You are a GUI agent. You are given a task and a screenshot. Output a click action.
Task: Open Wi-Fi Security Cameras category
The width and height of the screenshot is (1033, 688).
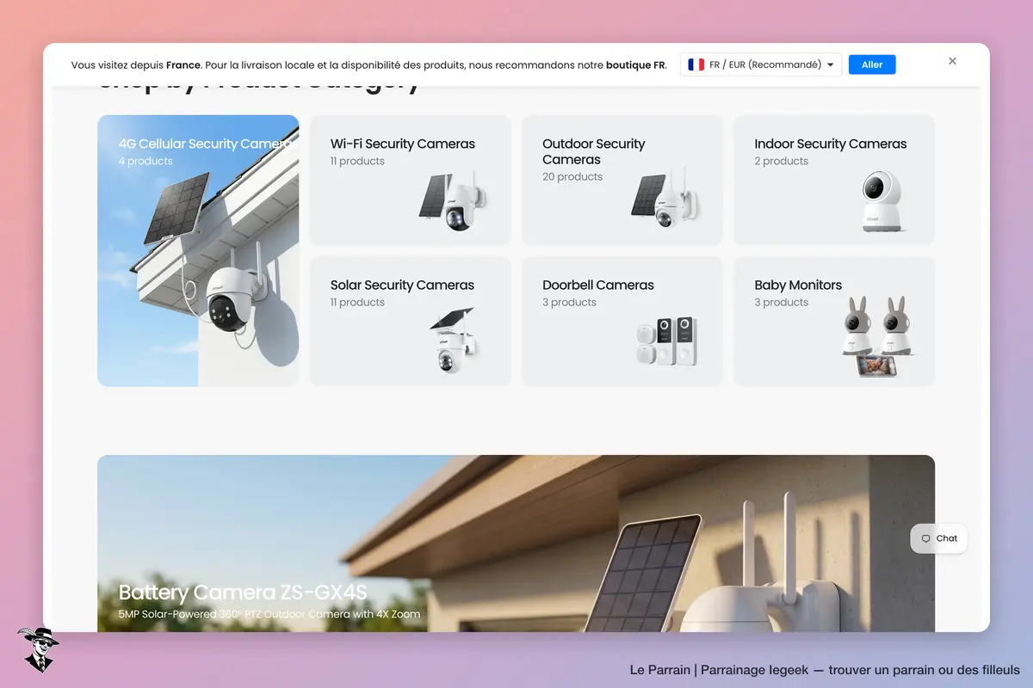410,180
